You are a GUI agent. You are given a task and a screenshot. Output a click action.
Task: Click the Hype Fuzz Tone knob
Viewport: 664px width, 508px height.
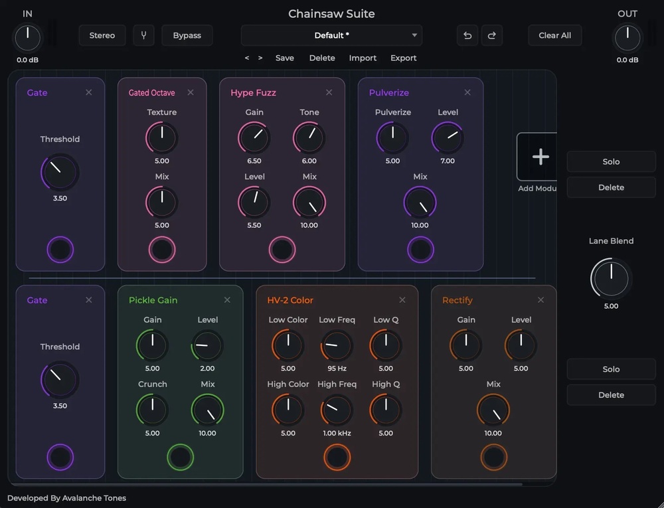[309, 138]
